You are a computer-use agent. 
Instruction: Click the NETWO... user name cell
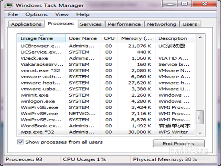82,114
